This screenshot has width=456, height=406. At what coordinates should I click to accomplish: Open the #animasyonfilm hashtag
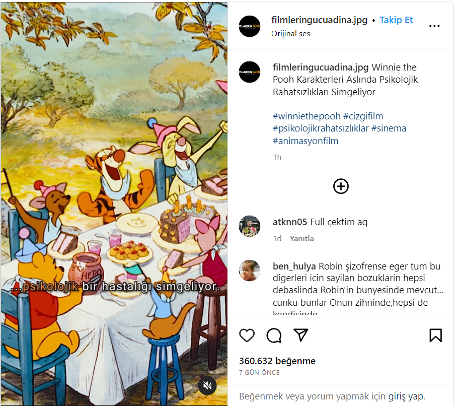[x=306, y=141]
